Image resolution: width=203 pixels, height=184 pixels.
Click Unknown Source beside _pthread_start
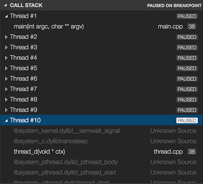(174, 173)
